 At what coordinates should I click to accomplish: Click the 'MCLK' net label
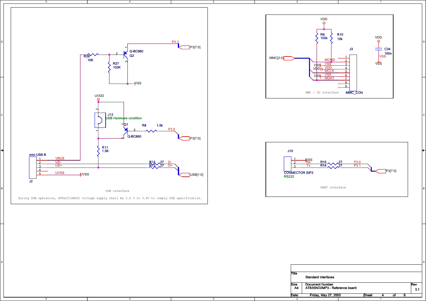(x=329, y=71)
